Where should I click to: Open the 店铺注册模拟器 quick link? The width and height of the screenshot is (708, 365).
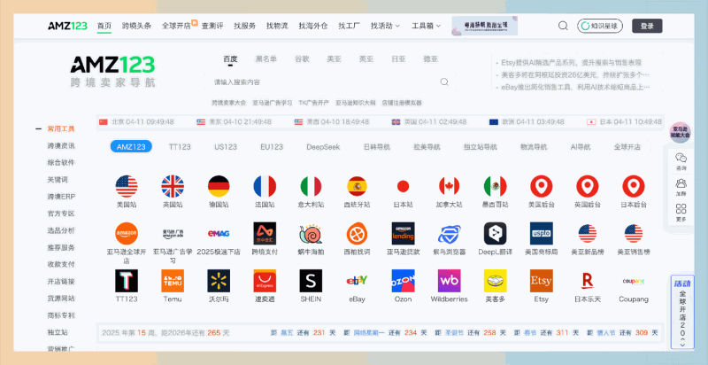pyautogui.click(x=402, y=103)
